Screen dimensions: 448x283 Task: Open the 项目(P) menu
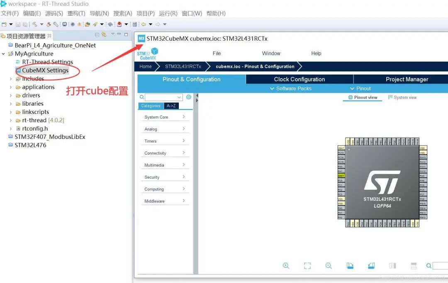click(x=146, y=13)
